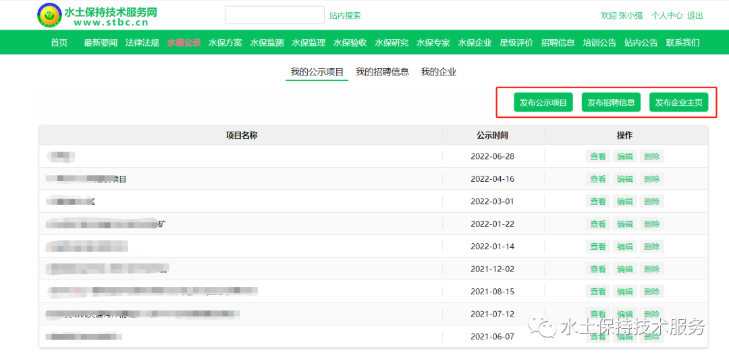
Task: Click 查看 for the 2021-08-15 row
Action: pyautogui.click(x=598, y=292)
